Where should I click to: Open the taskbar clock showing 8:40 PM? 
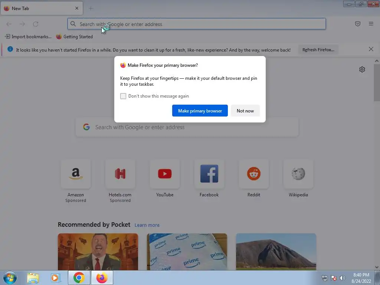(361, 278)
